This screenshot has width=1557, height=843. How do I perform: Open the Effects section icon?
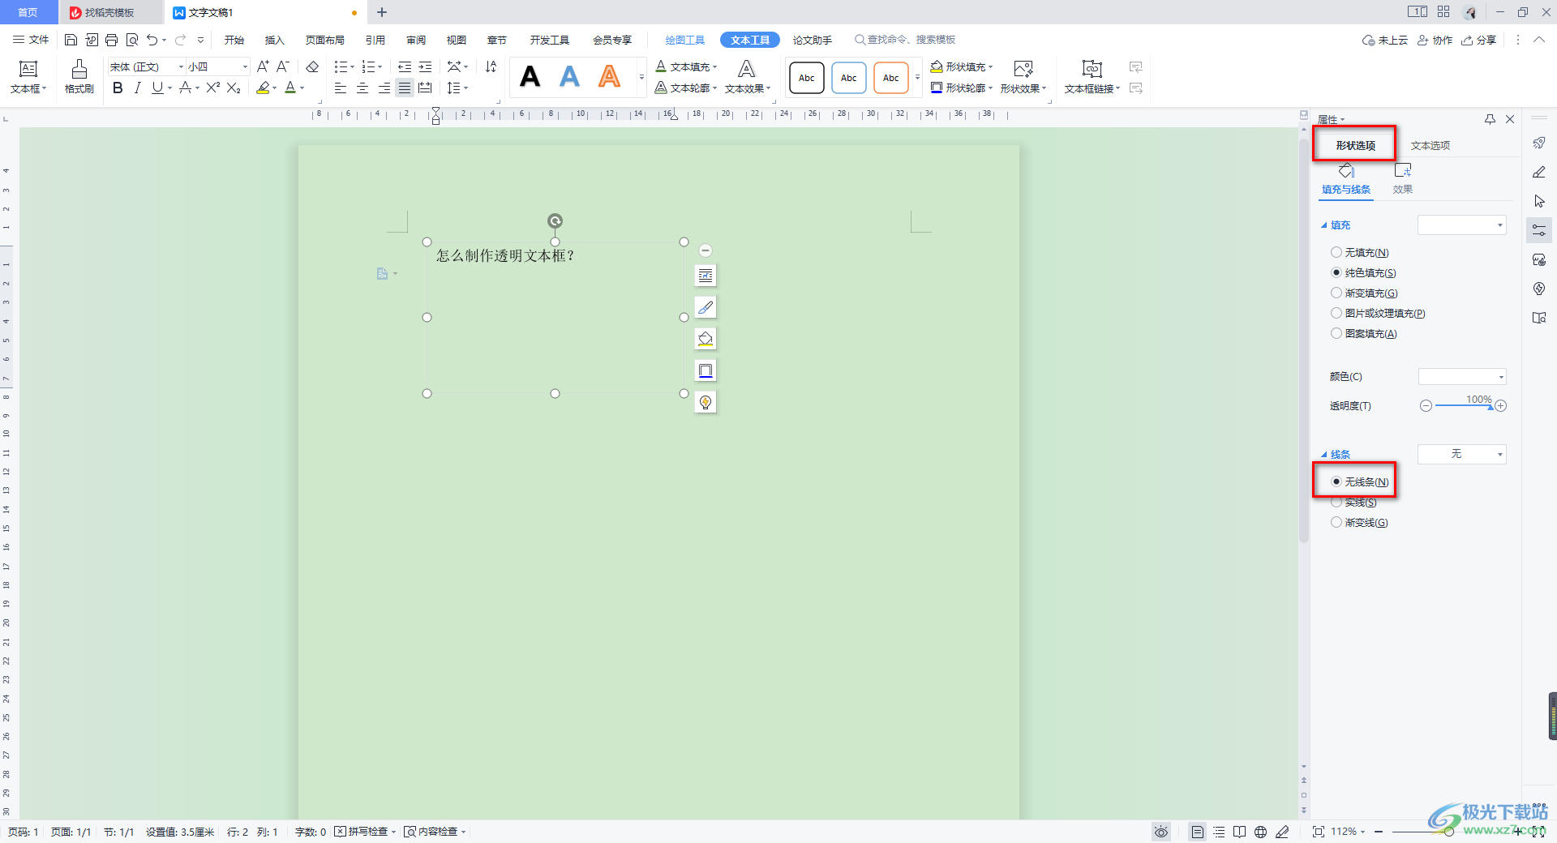click(x=1403, y=178)
